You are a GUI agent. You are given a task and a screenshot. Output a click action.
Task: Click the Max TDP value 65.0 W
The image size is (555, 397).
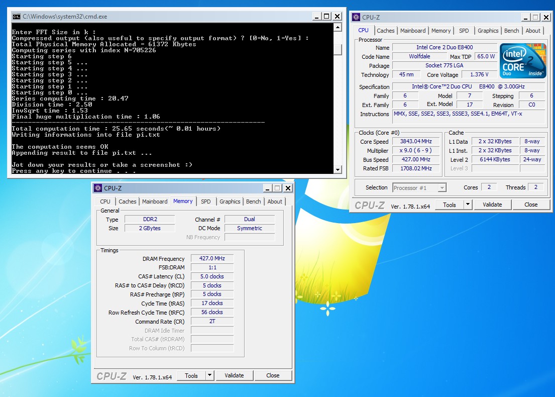point(486,56)
